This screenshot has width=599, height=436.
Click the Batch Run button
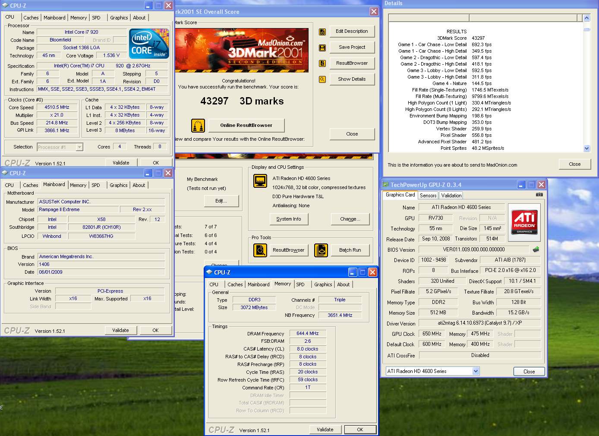[350, 250]
